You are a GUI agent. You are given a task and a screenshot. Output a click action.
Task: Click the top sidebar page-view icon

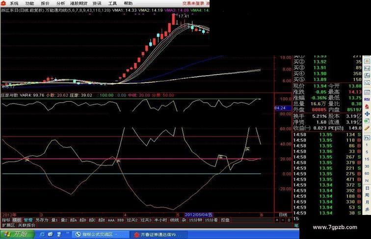367,61
